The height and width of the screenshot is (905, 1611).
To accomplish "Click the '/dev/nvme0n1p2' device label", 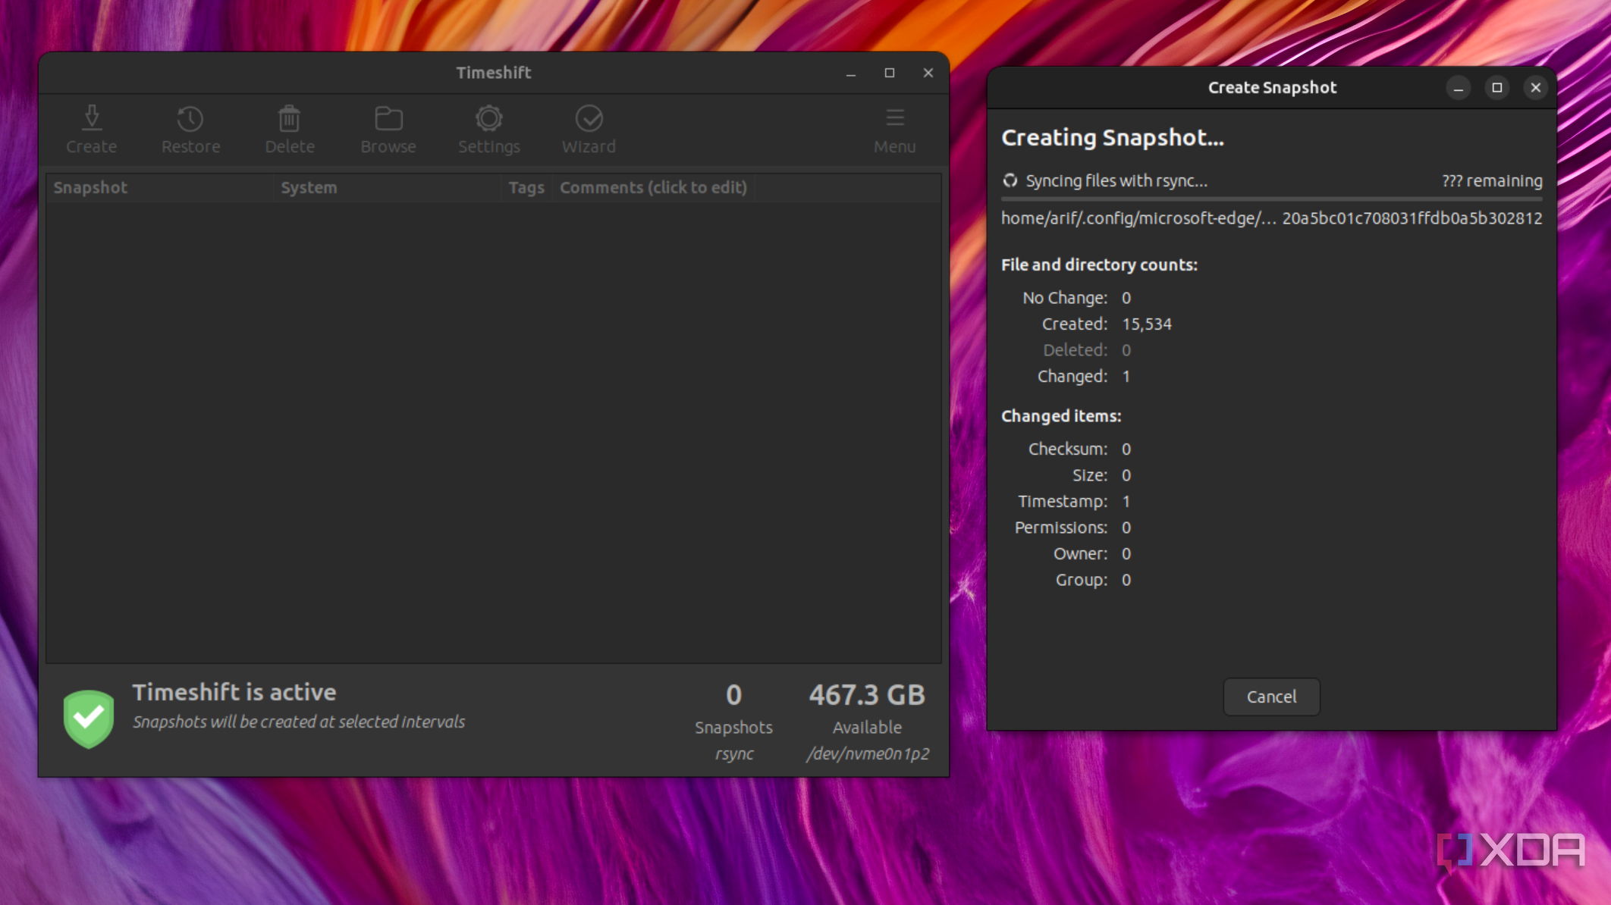I will 868,753.
